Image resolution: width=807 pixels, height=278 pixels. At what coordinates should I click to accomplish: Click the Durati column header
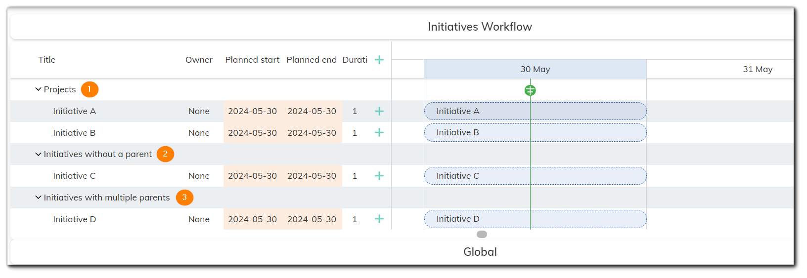(x=355, y=60)
